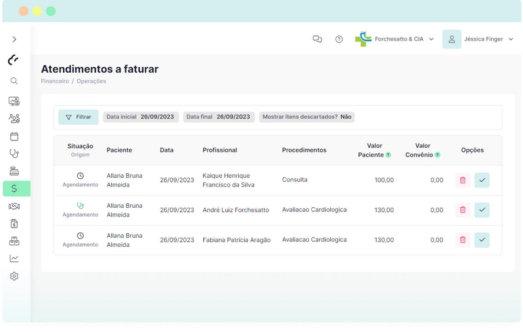The image size is (523, 333).
Task: Discard Fabiana Patrícia Aragão's attendance via trash icon
Action: (463, 240)
